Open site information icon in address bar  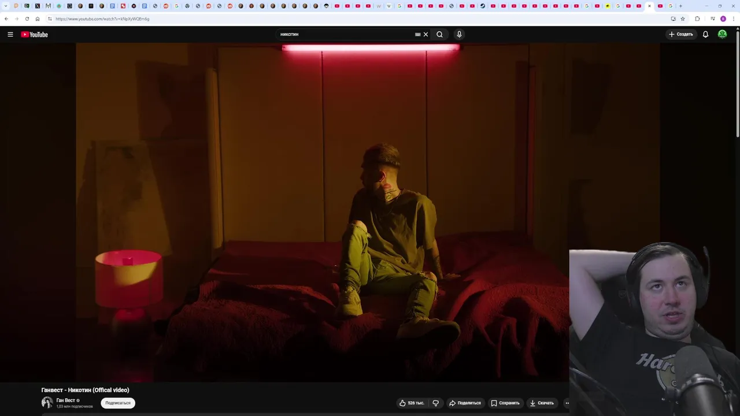(x=50, y=18)
